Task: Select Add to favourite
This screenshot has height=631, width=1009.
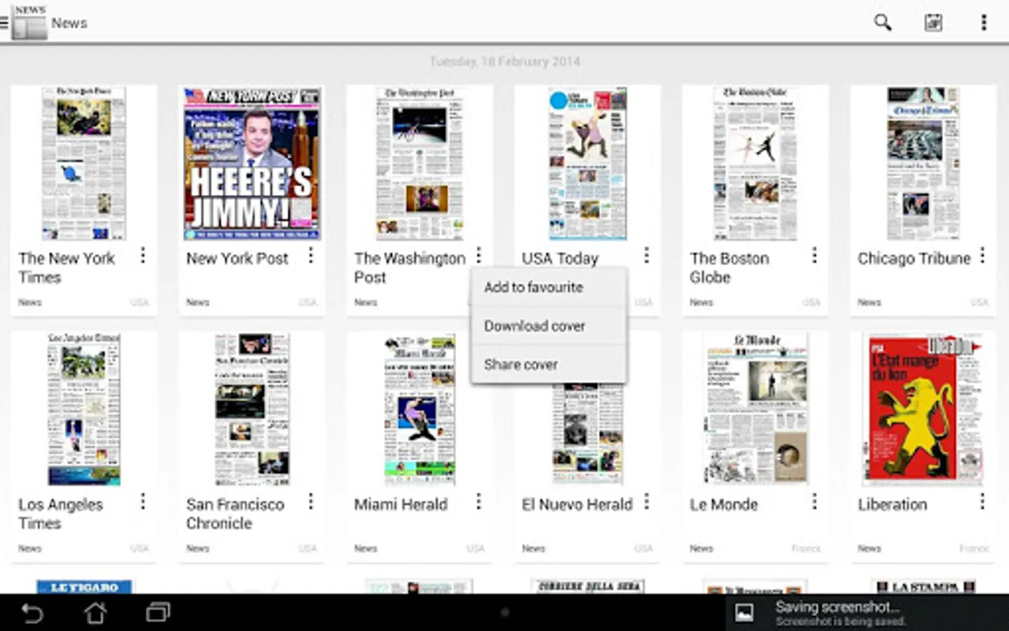Action: coord(549,287)
